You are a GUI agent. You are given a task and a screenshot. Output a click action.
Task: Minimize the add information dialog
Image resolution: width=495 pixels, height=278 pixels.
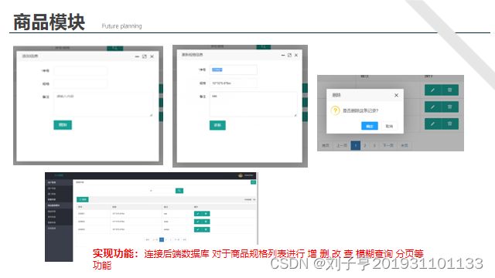(137, 56)
